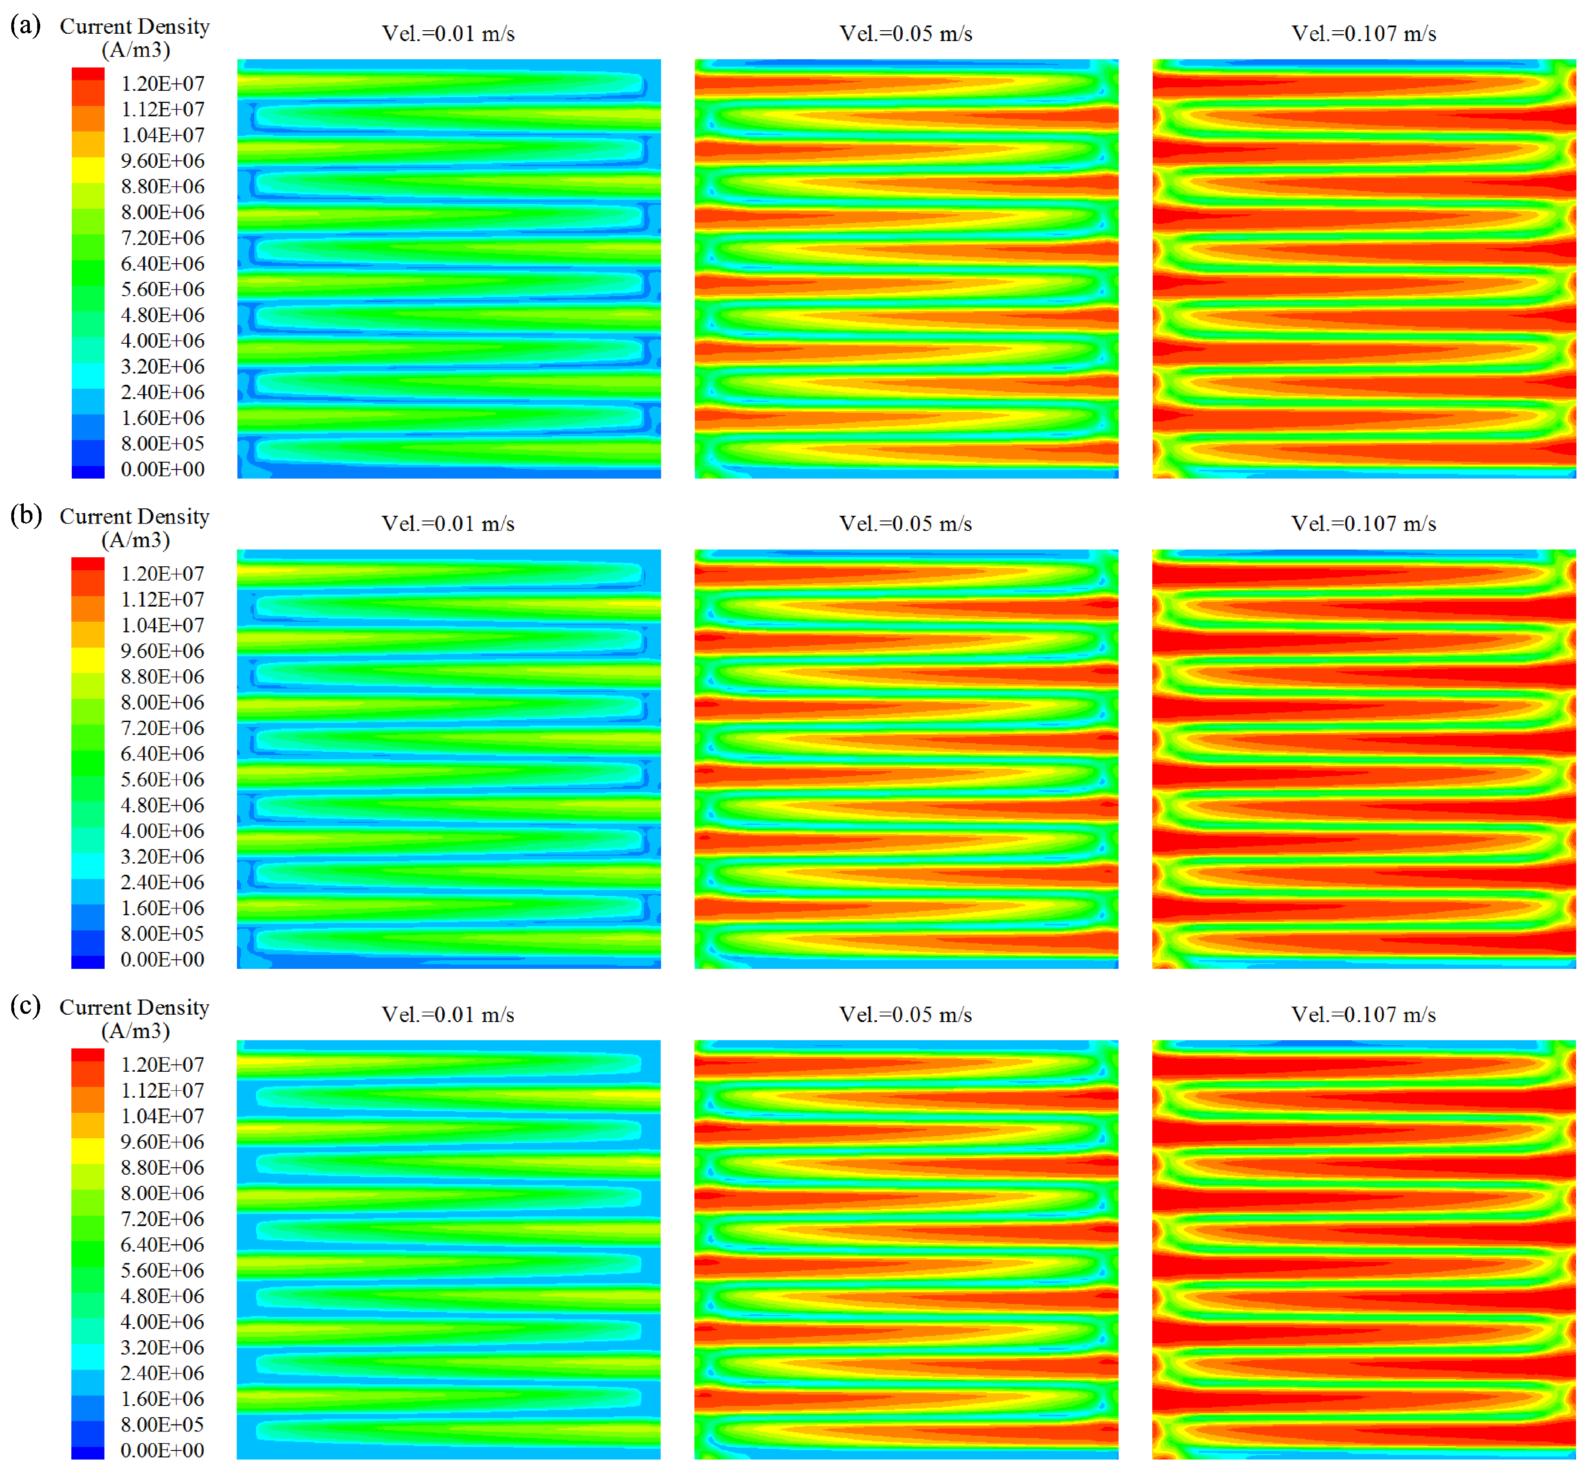
Task: Click panel (c) contour plot for Vel.=0.05 m/s
Action: click(x=906, y=1249)
